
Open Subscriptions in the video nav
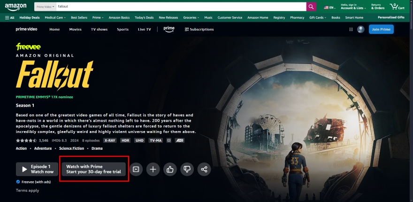pyautogui.click(x=199, y=29)
